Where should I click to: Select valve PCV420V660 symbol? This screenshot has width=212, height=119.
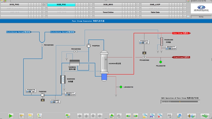pos(144,57)
